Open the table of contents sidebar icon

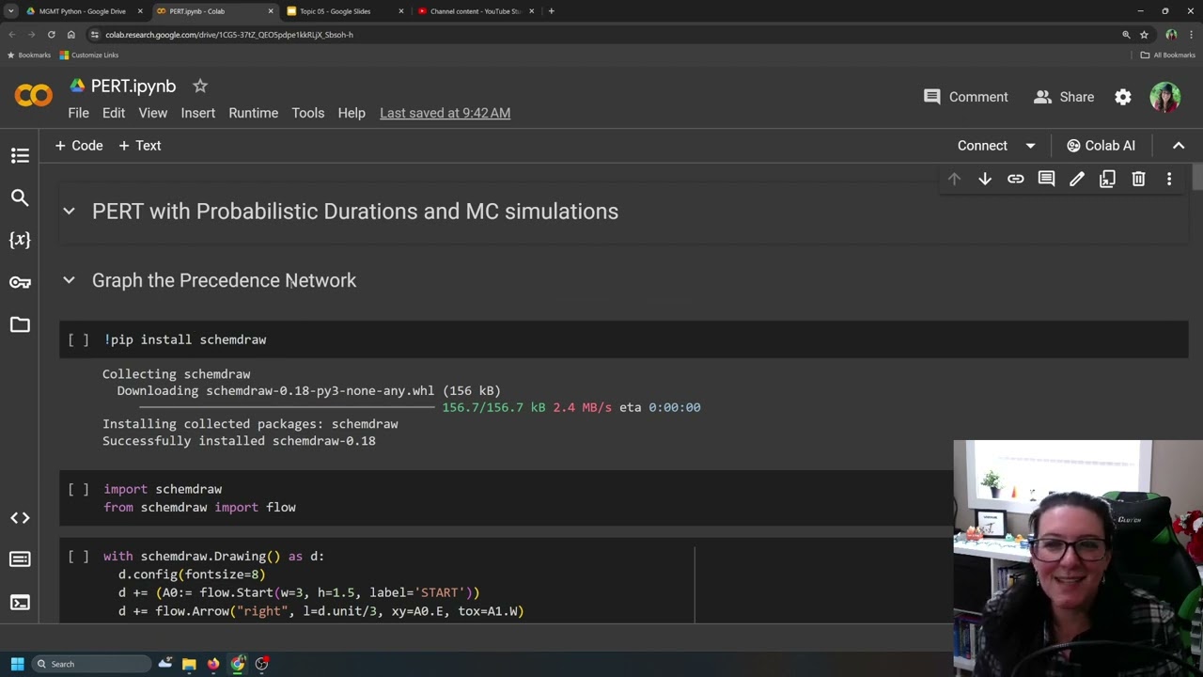(x=20, y=156)
